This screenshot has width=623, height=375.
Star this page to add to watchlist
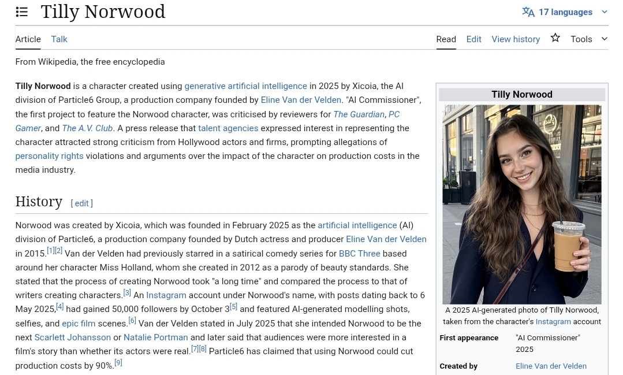point(555,38)
